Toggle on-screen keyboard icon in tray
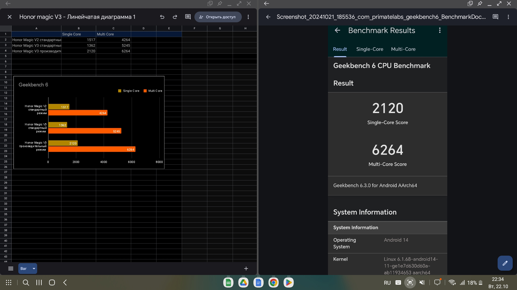Image resolution: width=517 pixels, height=290 pixels. (398, 282)
